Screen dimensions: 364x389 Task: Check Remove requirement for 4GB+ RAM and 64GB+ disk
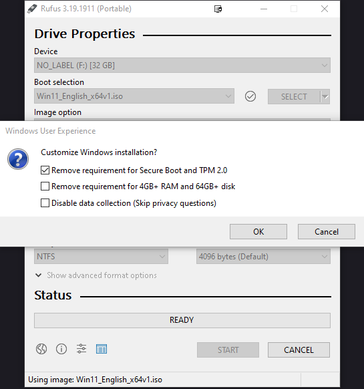tap(45, 186)
